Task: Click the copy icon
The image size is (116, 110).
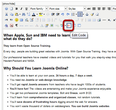Action: pos(12,14)
